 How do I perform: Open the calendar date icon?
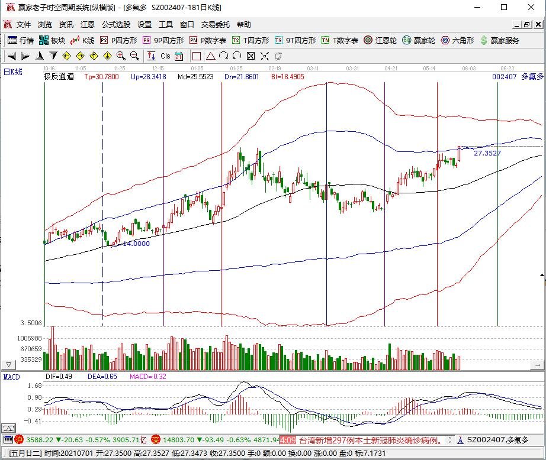(x=179, y=56)
